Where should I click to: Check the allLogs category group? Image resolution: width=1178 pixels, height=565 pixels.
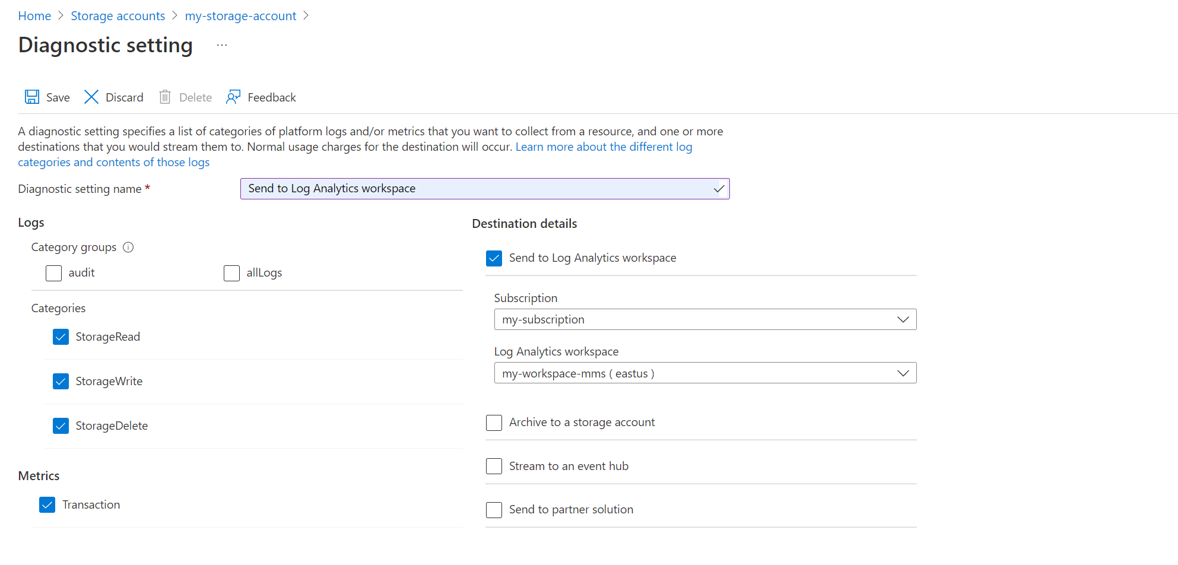pyautogui.click(x=231, y=273)
